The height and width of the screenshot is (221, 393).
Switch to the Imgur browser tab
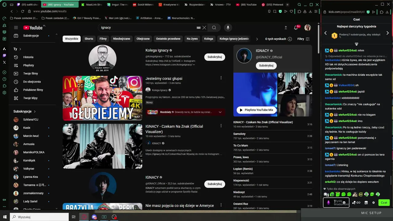118,5
